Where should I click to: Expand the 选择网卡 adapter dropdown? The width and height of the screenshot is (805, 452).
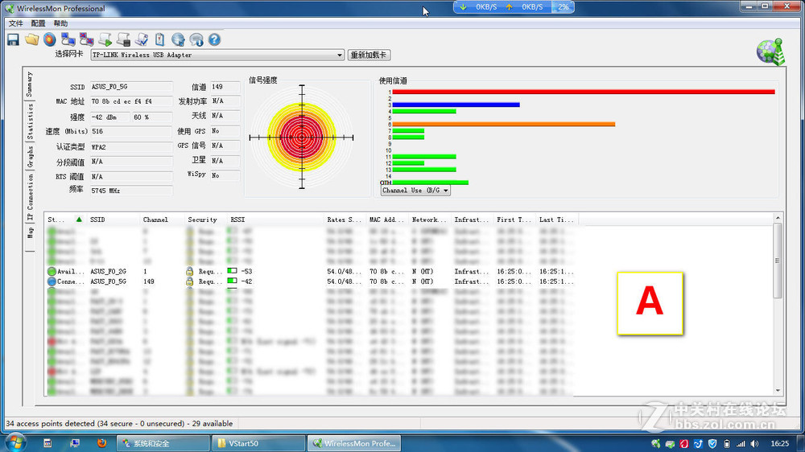(x=341, y=55)
